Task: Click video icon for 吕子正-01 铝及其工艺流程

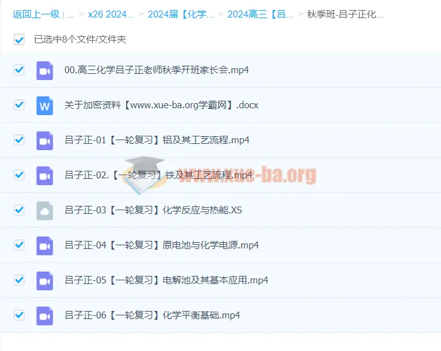Action: (44, 140)
